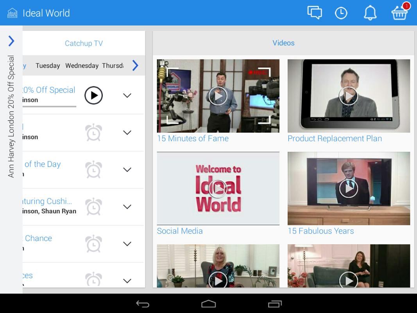Play the 15 Fabulous Years video
This screenshot has height=313, width=417.
tap(349, 189)
